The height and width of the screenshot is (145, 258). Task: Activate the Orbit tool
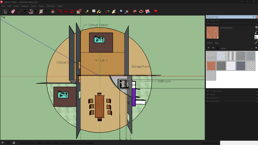pyautogui.click(x=107, y=11)
